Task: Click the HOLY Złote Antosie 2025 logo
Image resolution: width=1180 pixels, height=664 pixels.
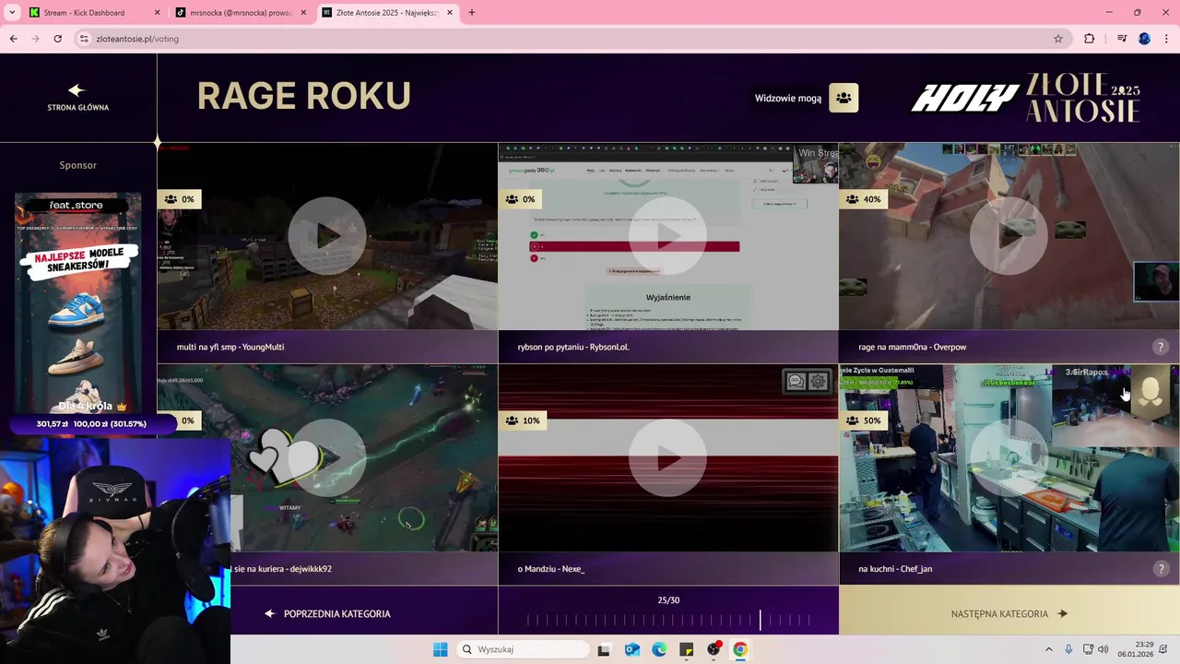Action: 1025,98
